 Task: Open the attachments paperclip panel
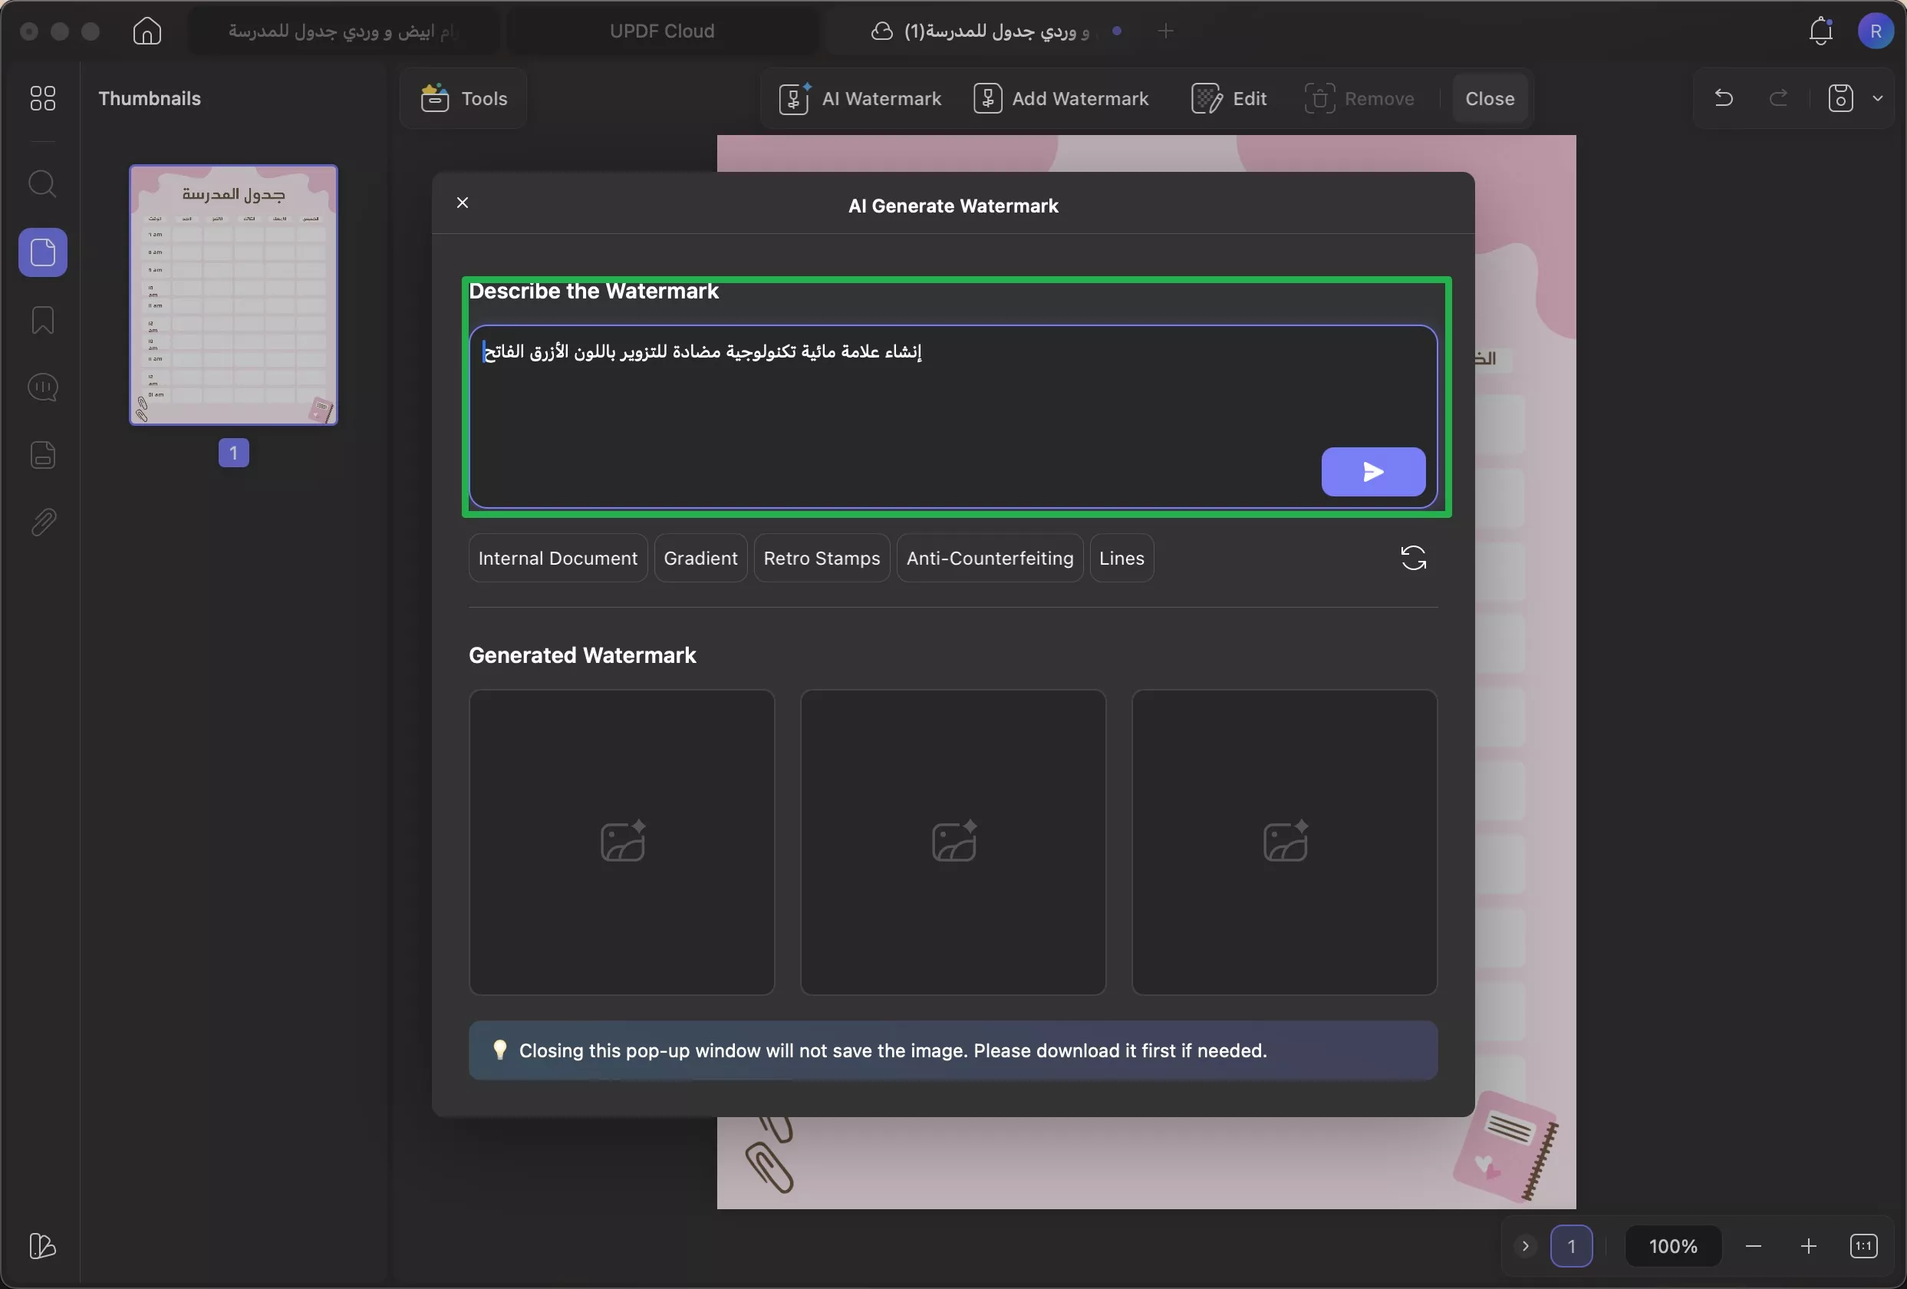(43, 522)
